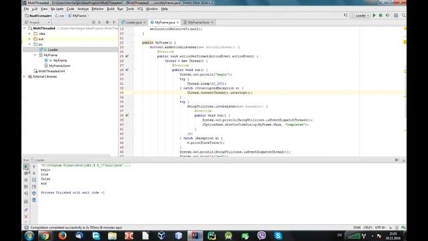The height and width of the screenshot is (241, 428).
Task: Debug Loader from the main toolbar
Action: pos(381,15)
